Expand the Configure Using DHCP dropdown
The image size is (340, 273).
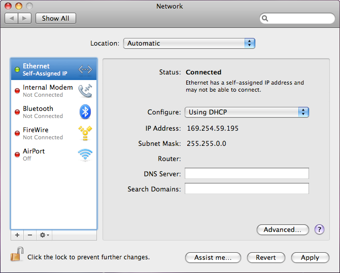point(247,112)
